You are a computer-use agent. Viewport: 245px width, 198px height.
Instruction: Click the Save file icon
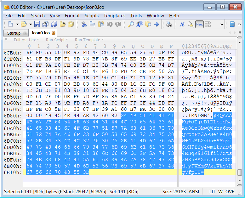(37, 24)
